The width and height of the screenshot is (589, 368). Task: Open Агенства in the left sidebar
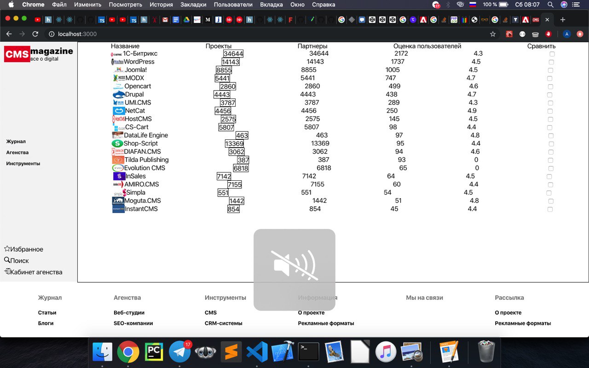[17, 153]
